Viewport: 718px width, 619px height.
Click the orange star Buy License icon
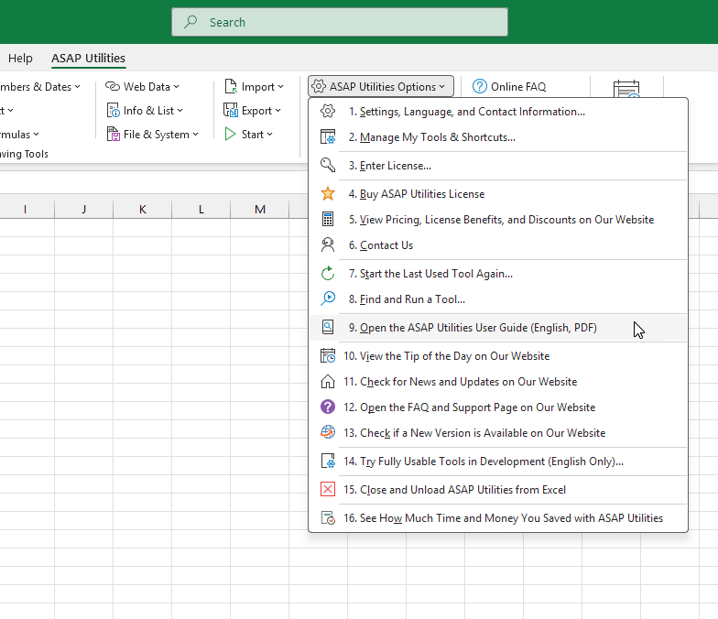[x=328, y=194]
